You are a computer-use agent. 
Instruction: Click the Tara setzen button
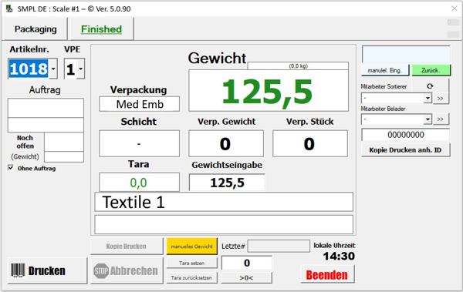[192, 263]
